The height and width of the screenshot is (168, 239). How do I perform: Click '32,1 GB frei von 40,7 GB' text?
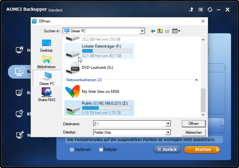(x=102, y=56)
